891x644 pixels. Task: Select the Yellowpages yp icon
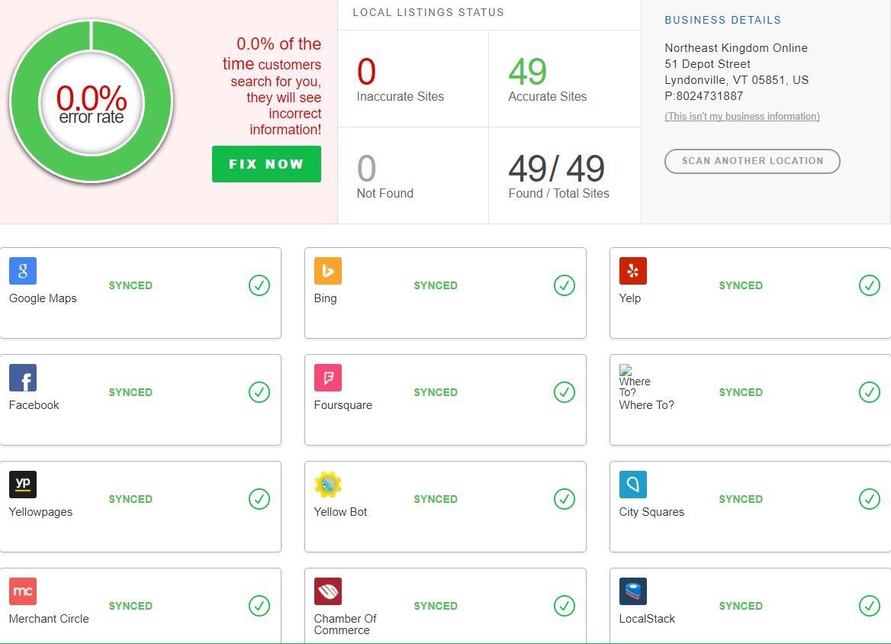coord(23,485)
